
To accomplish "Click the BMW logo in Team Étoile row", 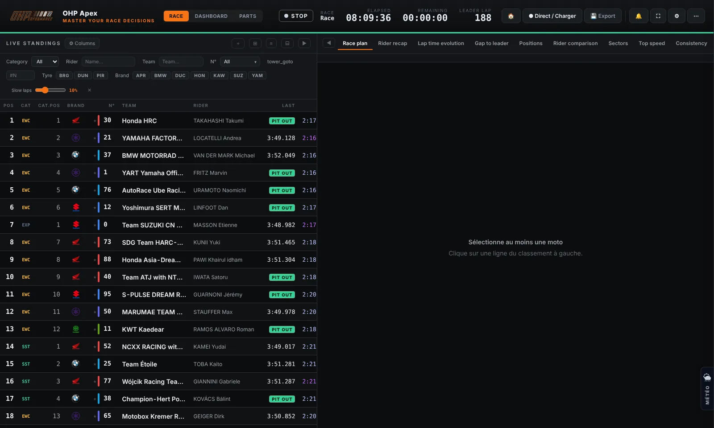I will click(x=76, y=364).
